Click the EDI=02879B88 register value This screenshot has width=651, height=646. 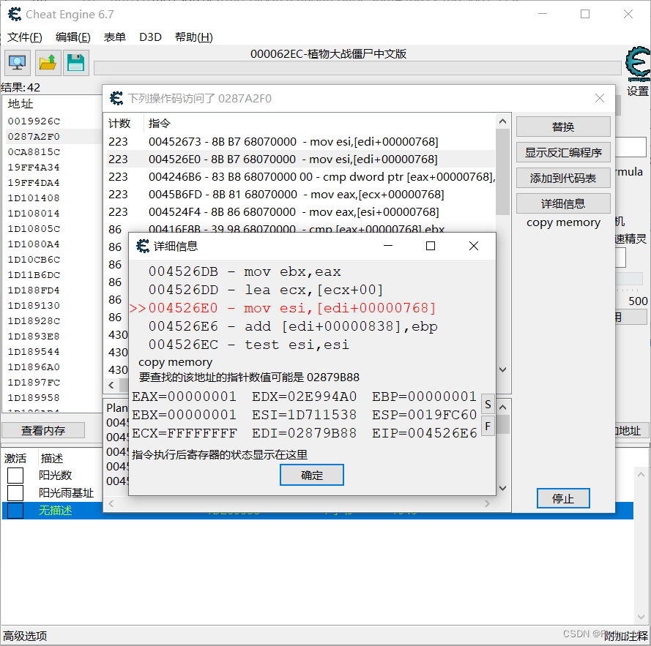(x=305, y=433)
